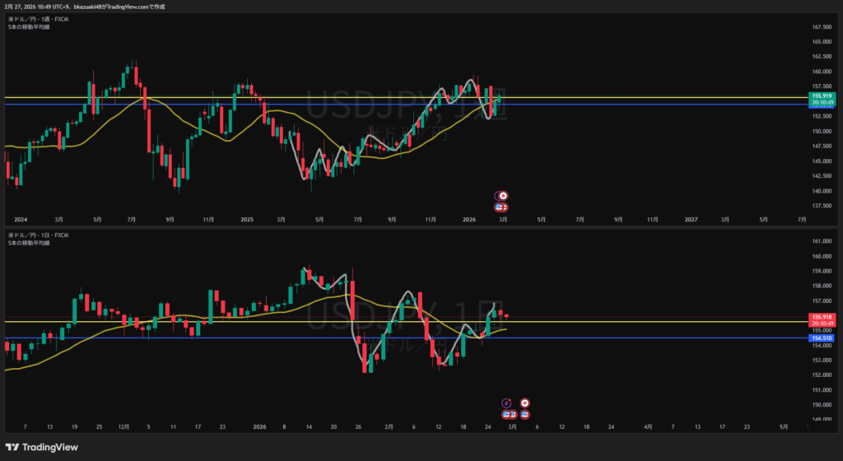Click the 160.000 level on weekly price axis
The image size is (843, 461).
click(x=819, y=72)
